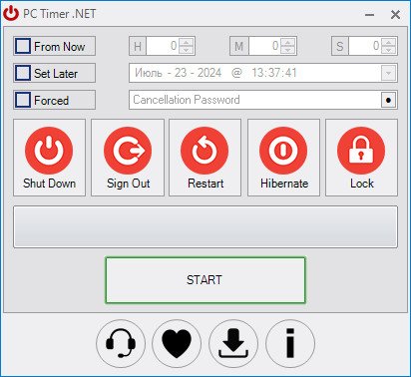Focus the Cancellation Password field
The width and height of the screenshot is (411, 377).
pyautogui.click(x=254, y=100)
